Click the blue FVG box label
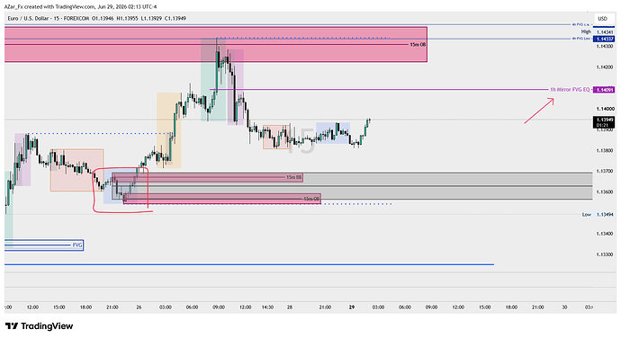 click(x=77, y=245)
